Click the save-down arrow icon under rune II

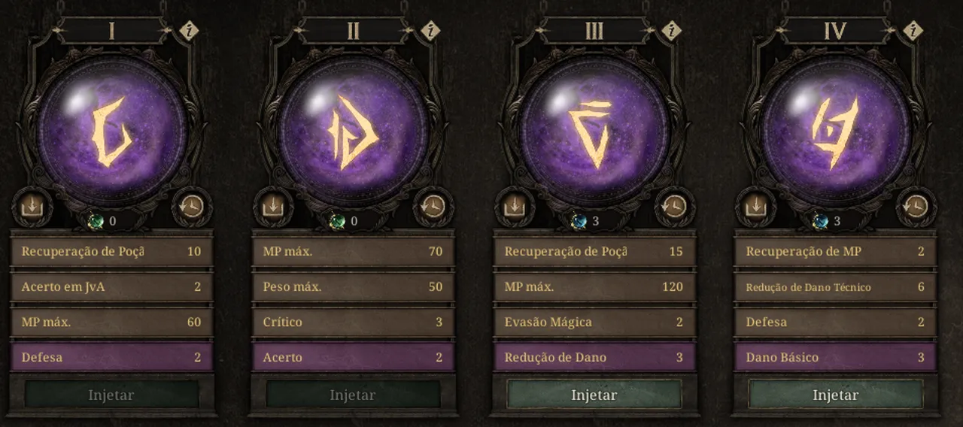click(x=273, y=206)
